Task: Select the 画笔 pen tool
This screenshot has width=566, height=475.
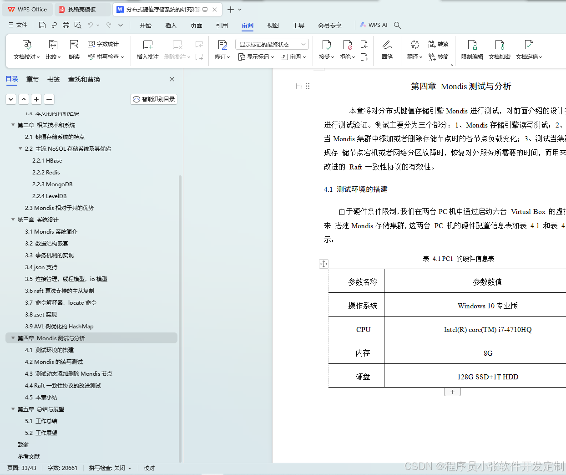Action: 387,45
